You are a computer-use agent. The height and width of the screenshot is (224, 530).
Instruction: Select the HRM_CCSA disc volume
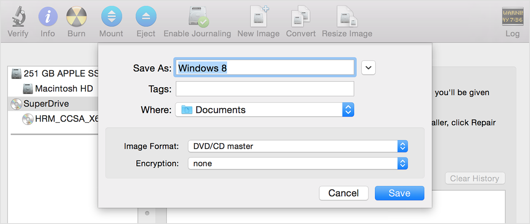53,119
